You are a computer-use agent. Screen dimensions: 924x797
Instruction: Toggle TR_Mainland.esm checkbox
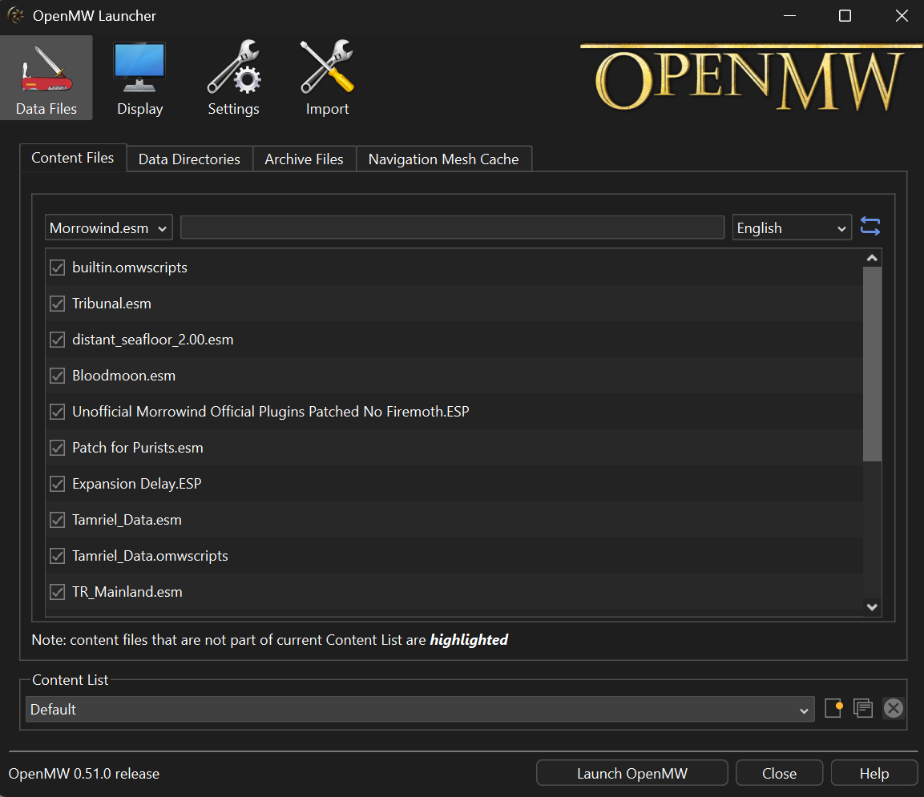click(57, 592)
